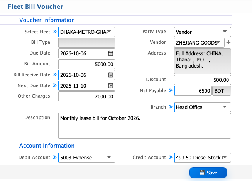The height and width of the screenshot is (181, 252).
Task: Click the Account Information section heading
Action: pyautogui.click(x=47, y=146)
